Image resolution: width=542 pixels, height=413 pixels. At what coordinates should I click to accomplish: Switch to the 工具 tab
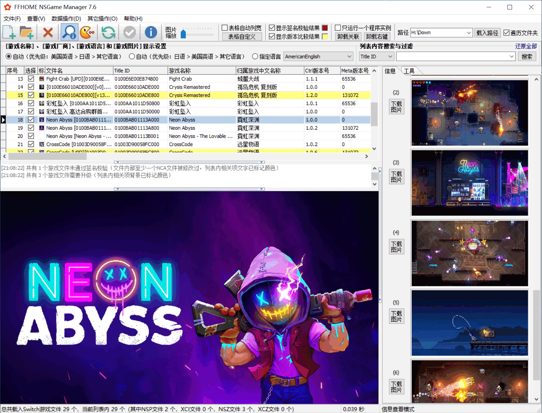coord(409,71)
